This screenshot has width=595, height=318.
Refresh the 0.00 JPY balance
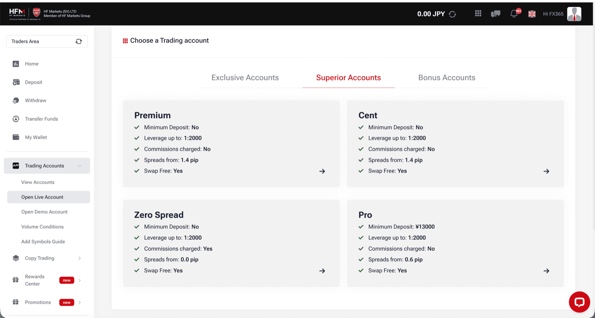coord(452,14)
